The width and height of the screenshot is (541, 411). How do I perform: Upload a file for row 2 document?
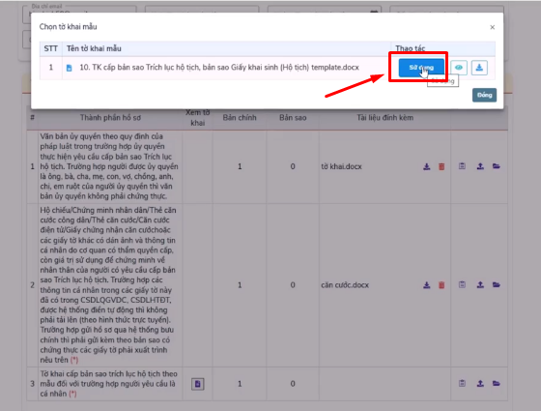click(480, 284)
